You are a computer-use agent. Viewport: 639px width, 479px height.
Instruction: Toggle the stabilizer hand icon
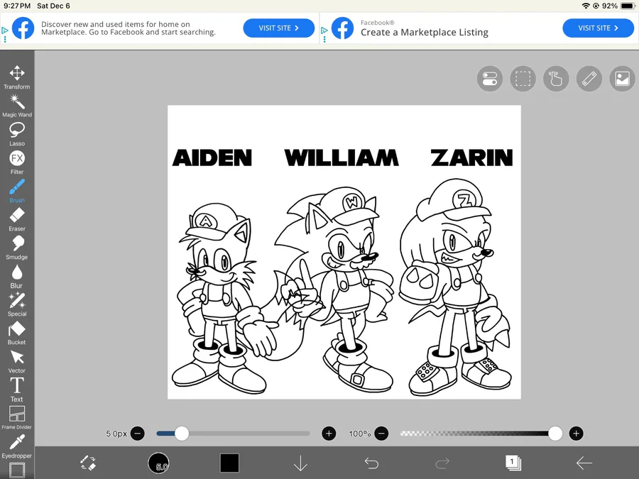pos(556,79)
